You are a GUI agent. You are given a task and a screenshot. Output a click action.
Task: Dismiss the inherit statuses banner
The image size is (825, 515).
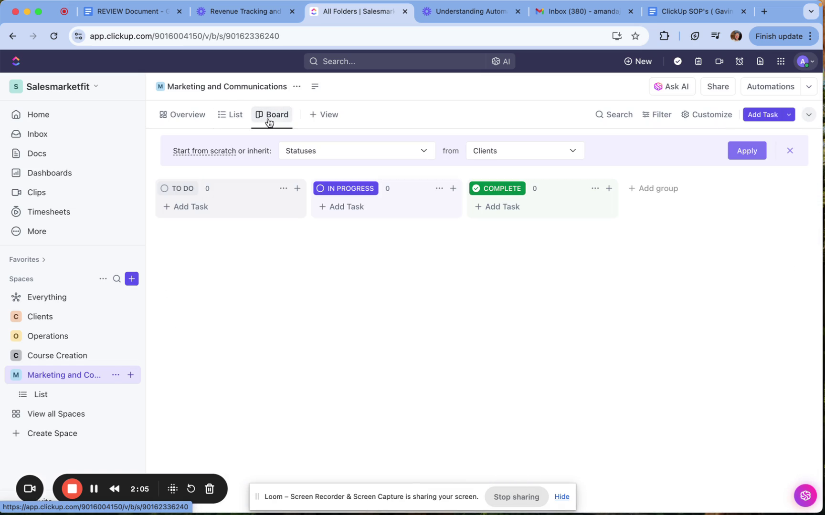pyautogui.click(x=790, y=151)
